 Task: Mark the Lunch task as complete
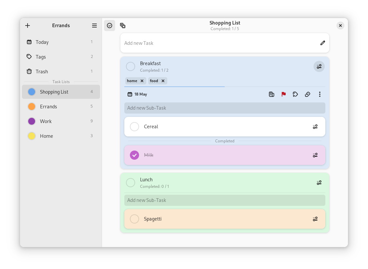131,183
